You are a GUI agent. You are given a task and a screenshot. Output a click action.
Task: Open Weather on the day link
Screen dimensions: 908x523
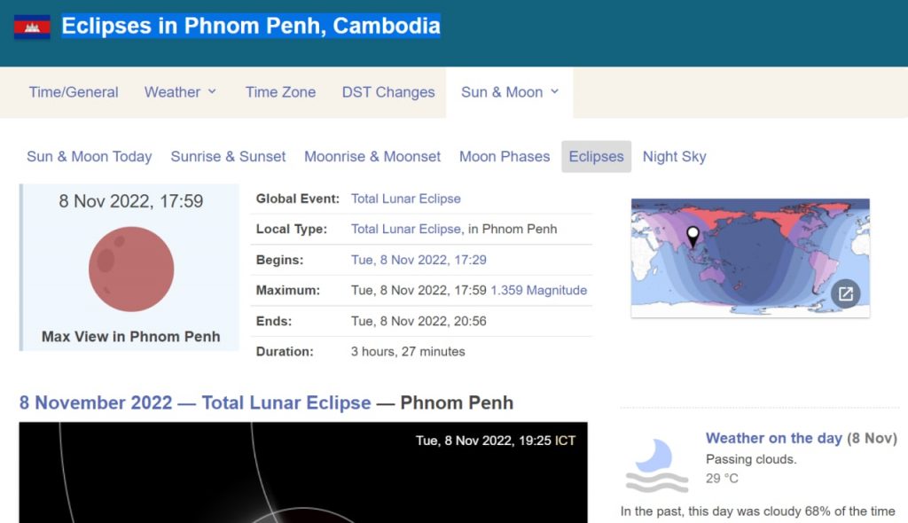click(773, 438)
